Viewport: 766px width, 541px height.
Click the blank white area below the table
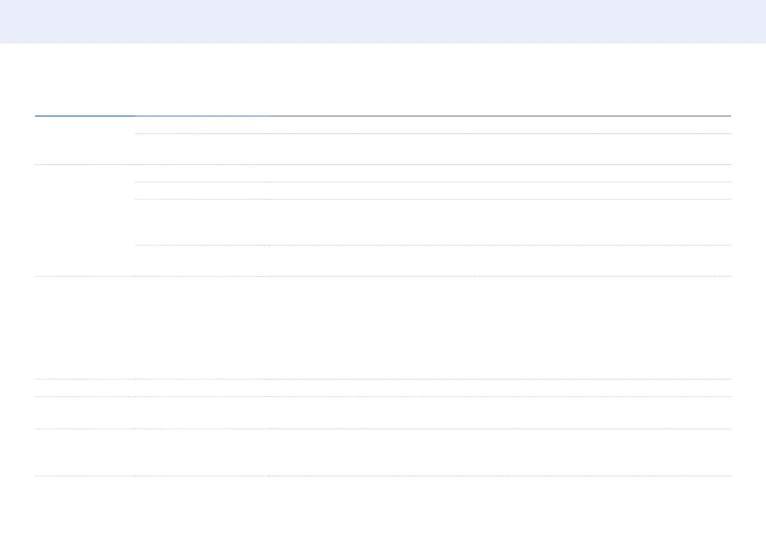click(x=383, y=509)
